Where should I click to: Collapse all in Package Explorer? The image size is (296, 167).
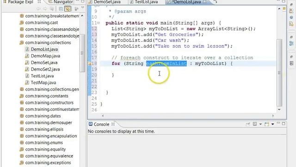(61, 9)
